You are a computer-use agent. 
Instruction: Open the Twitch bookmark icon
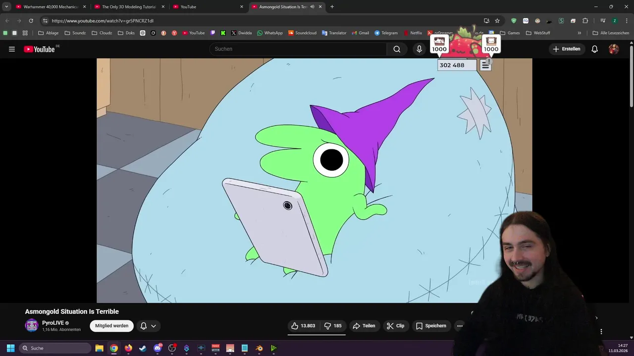pyautogui.click(x=213, y=33)
